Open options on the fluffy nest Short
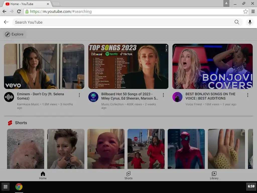The height and width of the screenshot is (193, 257). pos(41,133)
